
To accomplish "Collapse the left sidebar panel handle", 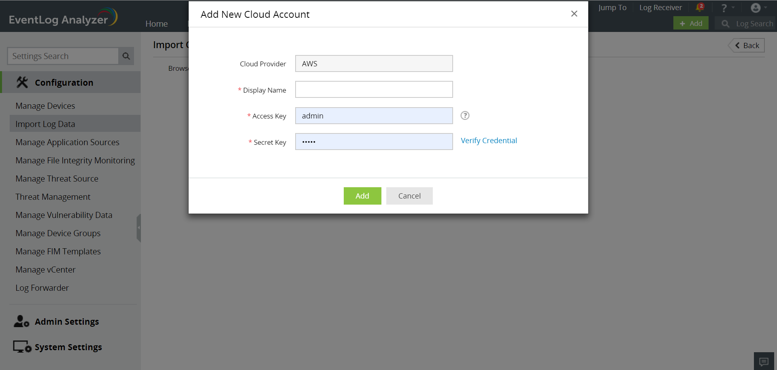I will tap(139, 228).
